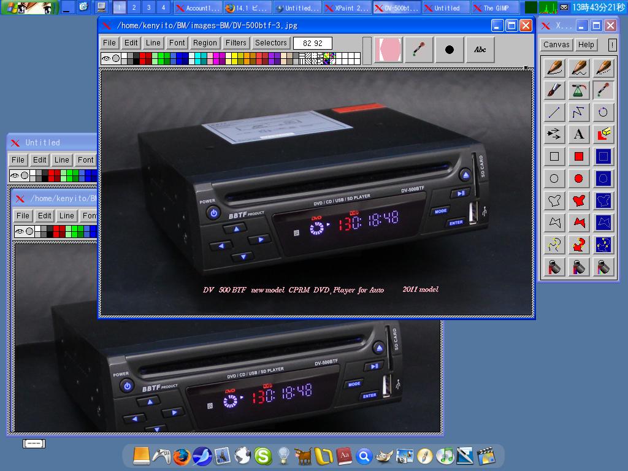Toggle the eye icon beside the palette
This screenshot has height=471, width=628.
coord(106,58)
